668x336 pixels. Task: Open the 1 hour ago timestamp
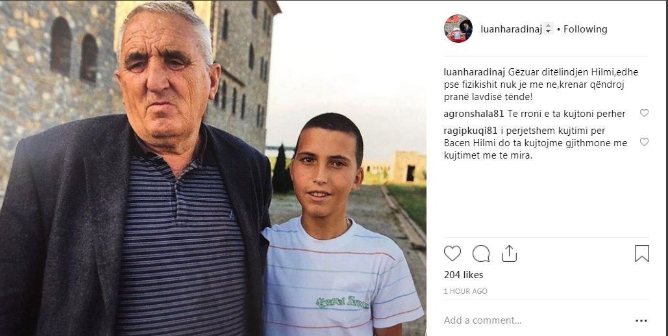pos(465,291)
